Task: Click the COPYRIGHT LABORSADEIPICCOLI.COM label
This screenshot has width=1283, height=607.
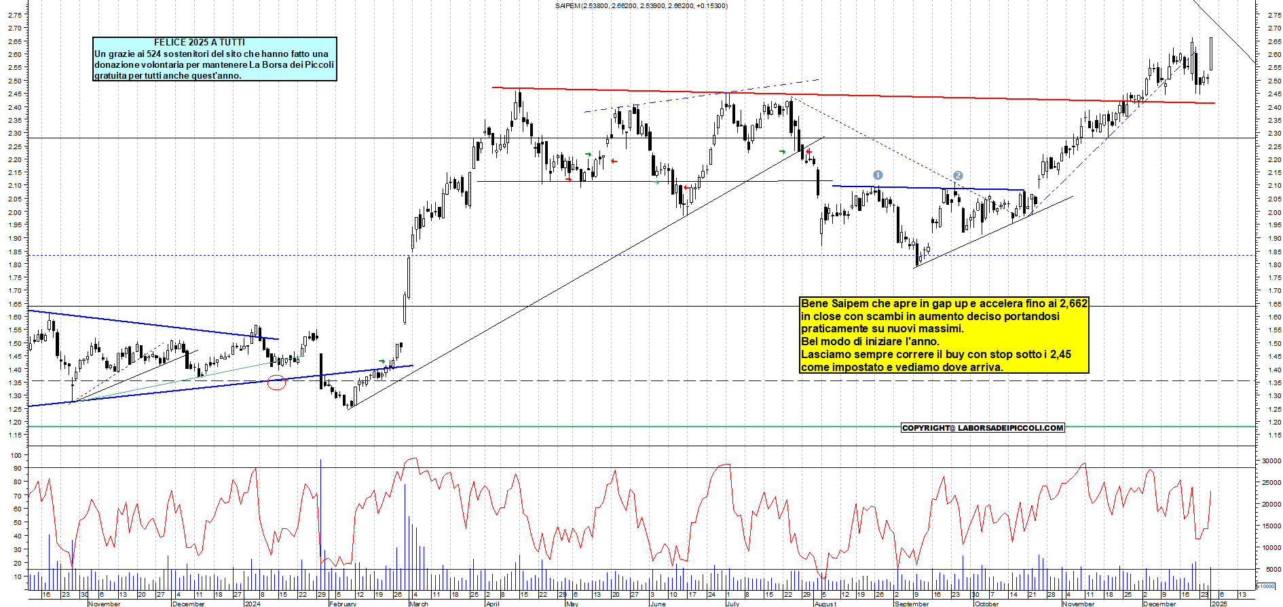Action: tap(983, 428)
